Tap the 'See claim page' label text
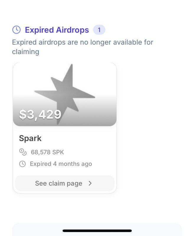The width and height of the screenshot is (194, 236). click(x=58, y=183)
